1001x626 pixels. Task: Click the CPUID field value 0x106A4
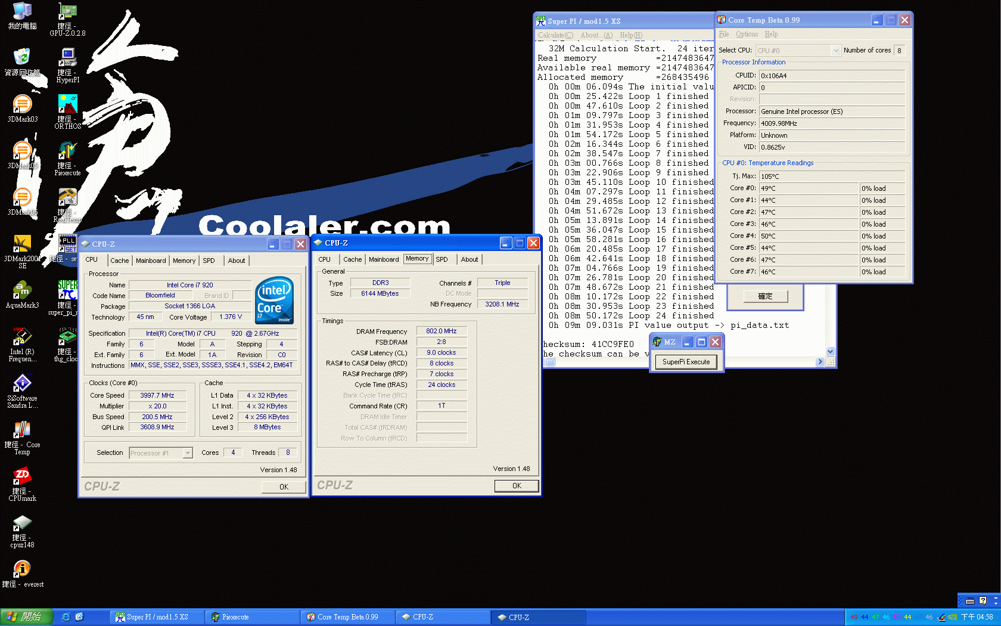832,76
